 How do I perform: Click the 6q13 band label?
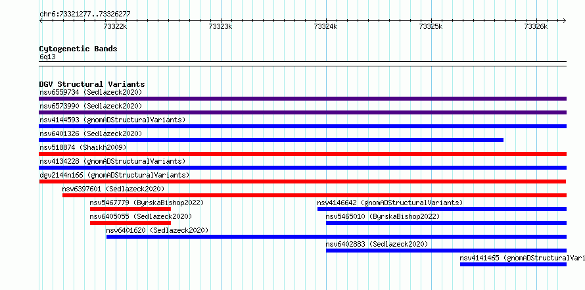coord(47,57)
